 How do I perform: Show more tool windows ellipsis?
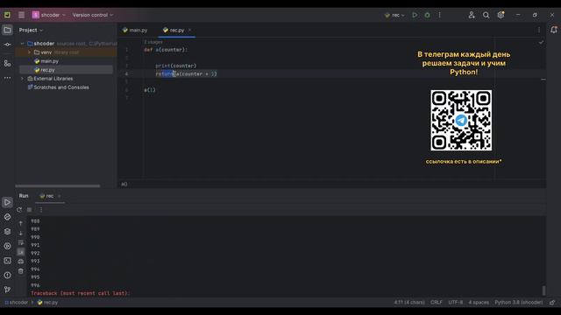(7, 78)
